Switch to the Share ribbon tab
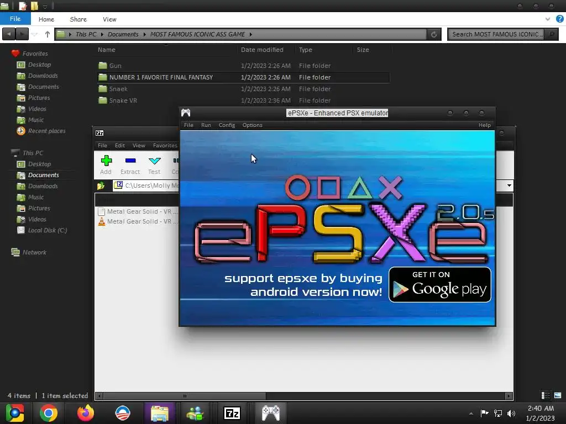Image resolution: width=566 pixels, height=424 pixels. pos(78,19)
